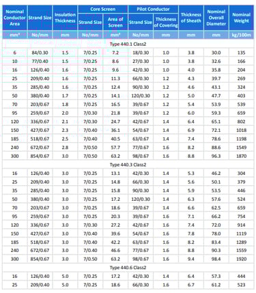The height and width of the screenshot is (293, 256).
Task: Select the overall diameter value 43.1
Action: (x=216, y=87)
